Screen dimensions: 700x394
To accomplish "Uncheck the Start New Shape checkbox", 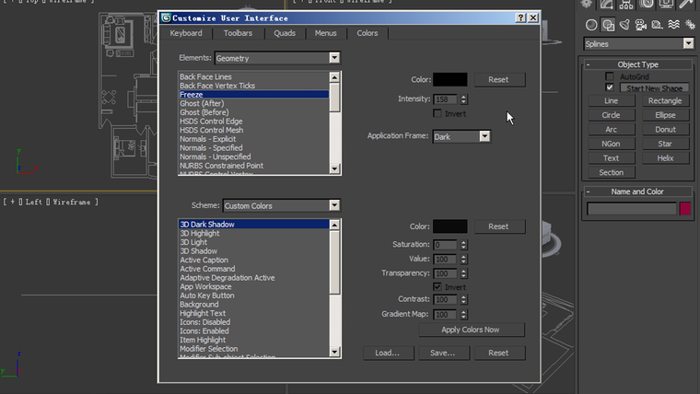I will [x=610, y=87].
